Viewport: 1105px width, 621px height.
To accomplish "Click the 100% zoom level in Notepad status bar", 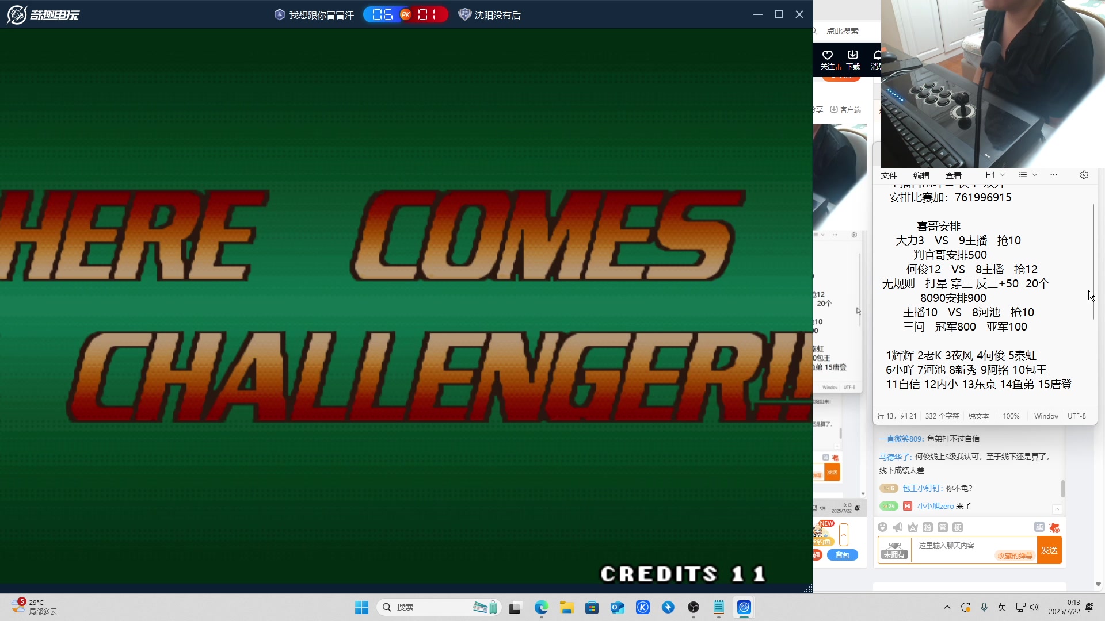I will [x=1011, y=416].
